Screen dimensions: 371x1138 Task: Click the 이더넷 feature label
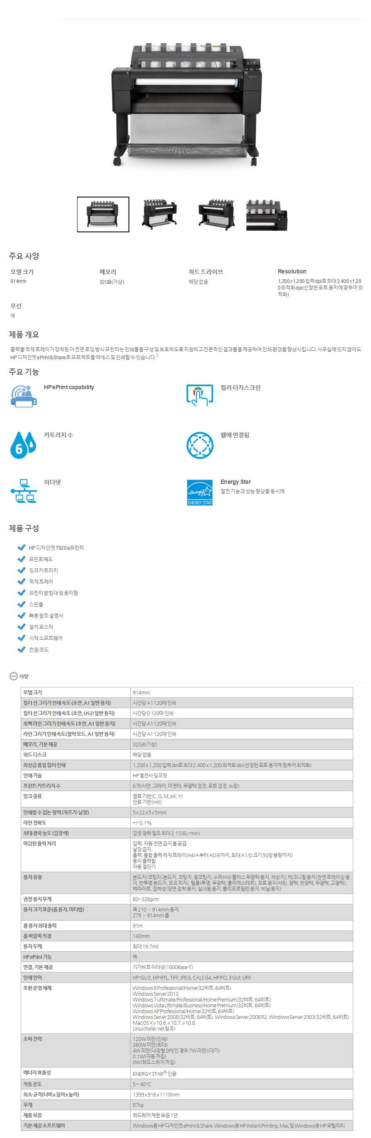[x=52, y=482]
